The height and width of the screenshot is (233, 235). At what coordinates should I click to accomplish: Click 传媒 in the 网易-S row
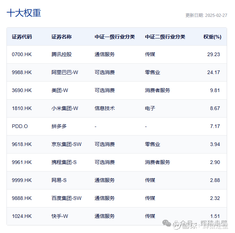click(x=150, y=180)
